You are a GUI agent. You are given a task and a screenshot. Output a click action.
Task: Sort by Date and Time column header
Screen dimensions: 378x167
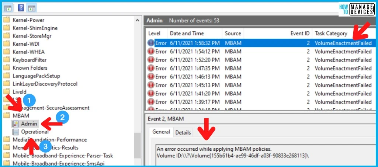(195, 34)
